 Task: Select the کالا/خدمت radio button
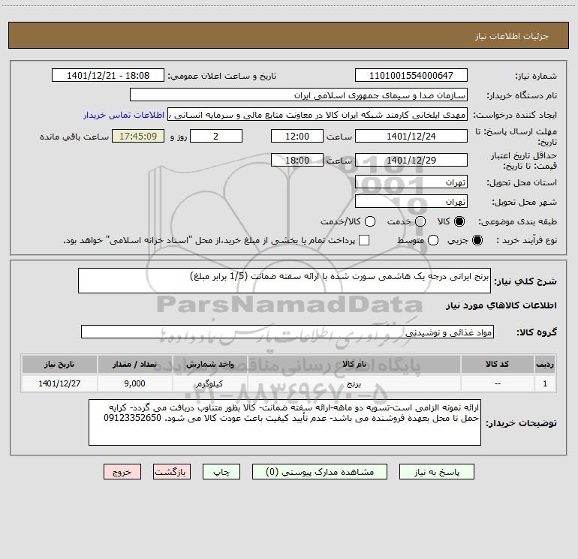[x=370, y=221]
